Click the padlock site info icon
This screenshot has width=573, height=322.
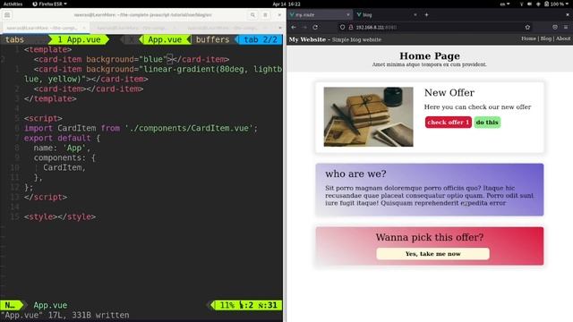[x=350, y=28]
